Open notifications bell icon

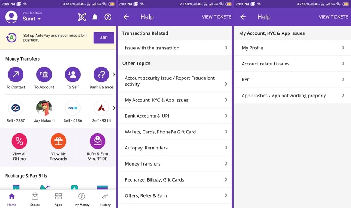95,17
